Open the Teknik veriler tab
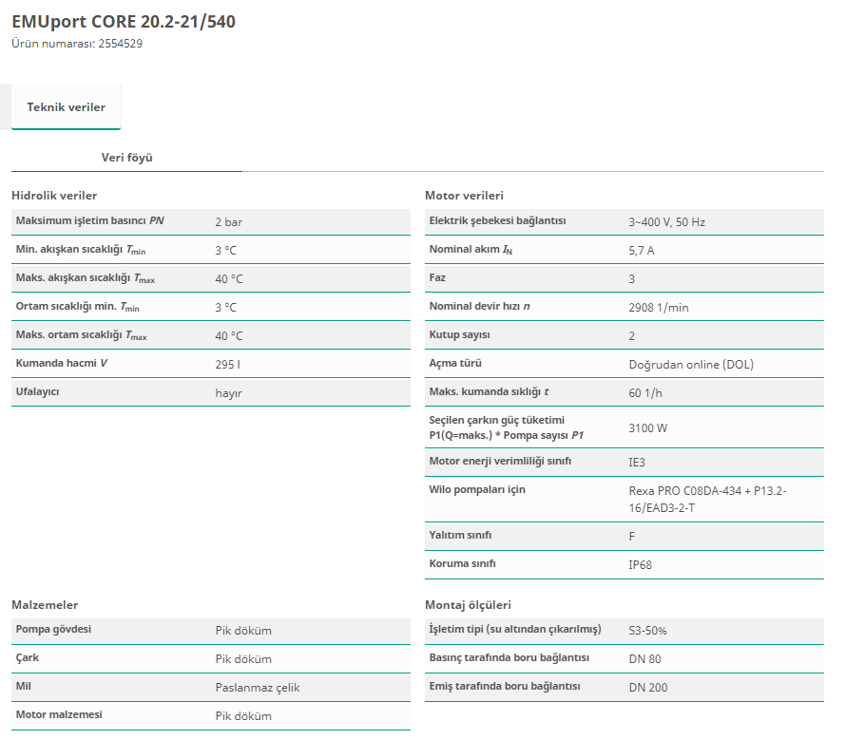The image size is (846, 740). (66, 106)
